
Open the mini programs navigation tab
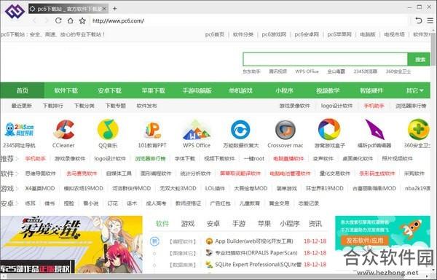coord(284,90)
